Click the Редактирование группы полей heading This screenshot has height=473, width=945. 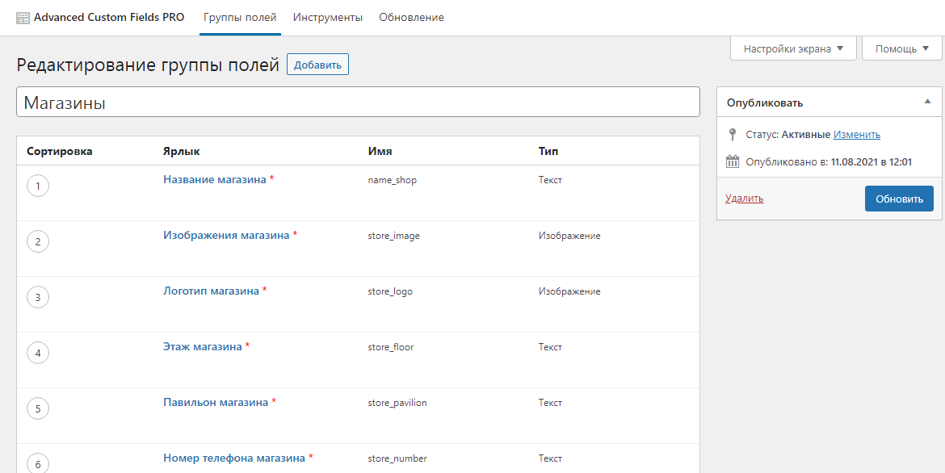148,65
